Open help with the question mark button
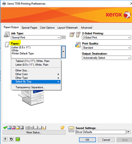 click(x=5, y=139)
